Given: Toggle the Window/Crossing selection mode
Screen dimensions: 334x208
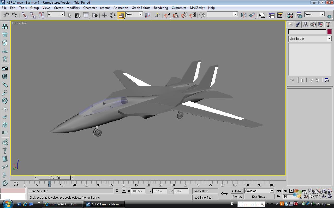Looking at the screenshot, I should [94, 15].
